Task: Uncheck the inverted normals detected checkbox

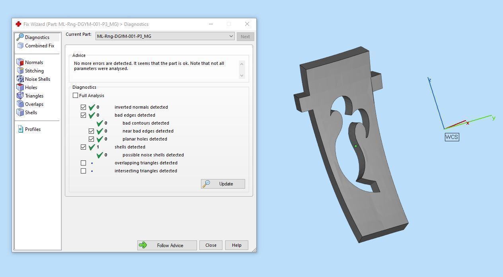Action: pyautogui.click(x=83, y=107)
